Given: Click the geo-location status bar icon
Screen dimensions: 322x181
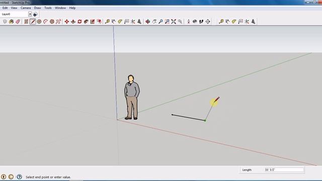Looking at the screenshot, I should pyautogui.click(x=4, y=176).
